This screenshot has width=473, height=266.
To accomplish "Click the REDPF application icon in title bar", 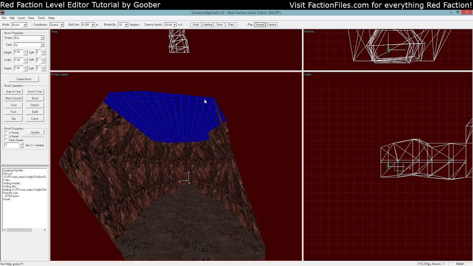I will 2,13.
